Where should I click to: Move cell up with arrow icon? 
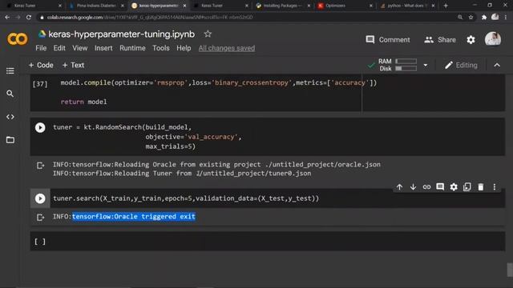pos(399,187)
